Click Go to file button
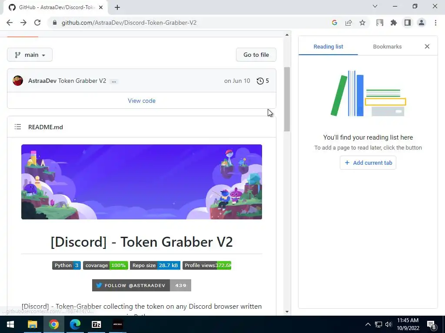Image resolution: width=445 pixels, height=333 pixels. (x=256, y=55)
